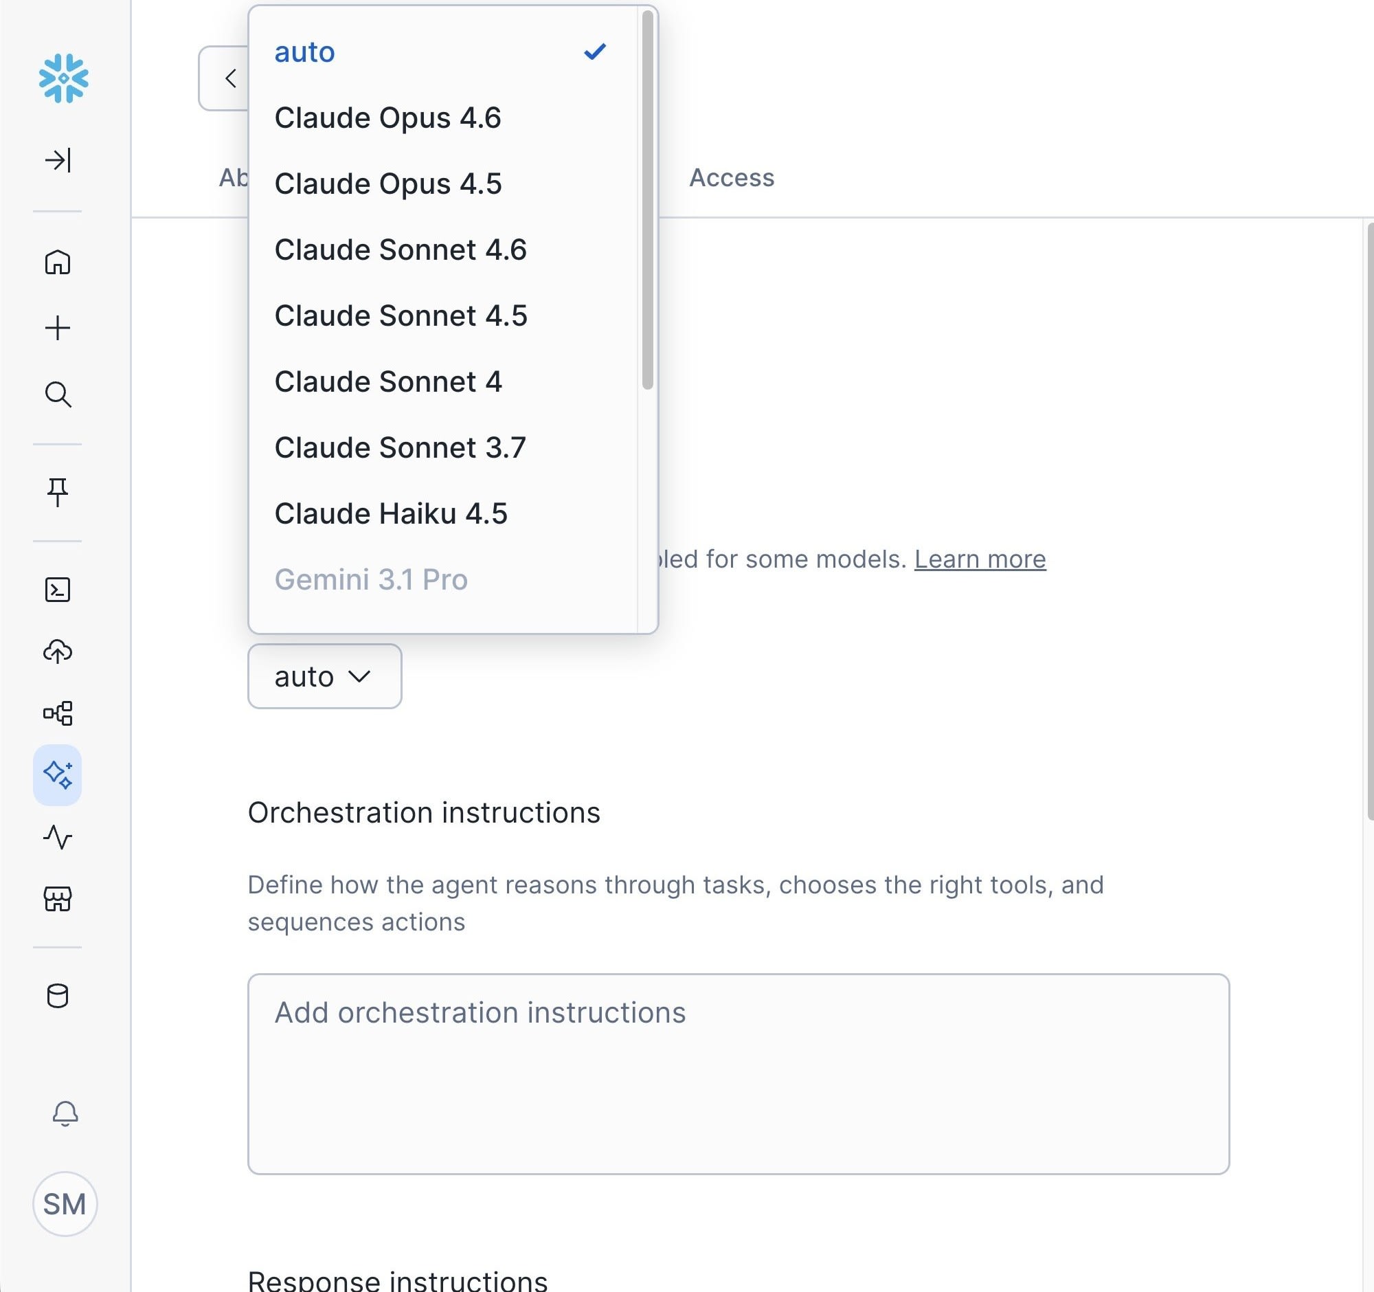This screenshot has height=1292, width=1374.
Task: Open the terminal Projects icon
Action: click(x=58, y=590)
